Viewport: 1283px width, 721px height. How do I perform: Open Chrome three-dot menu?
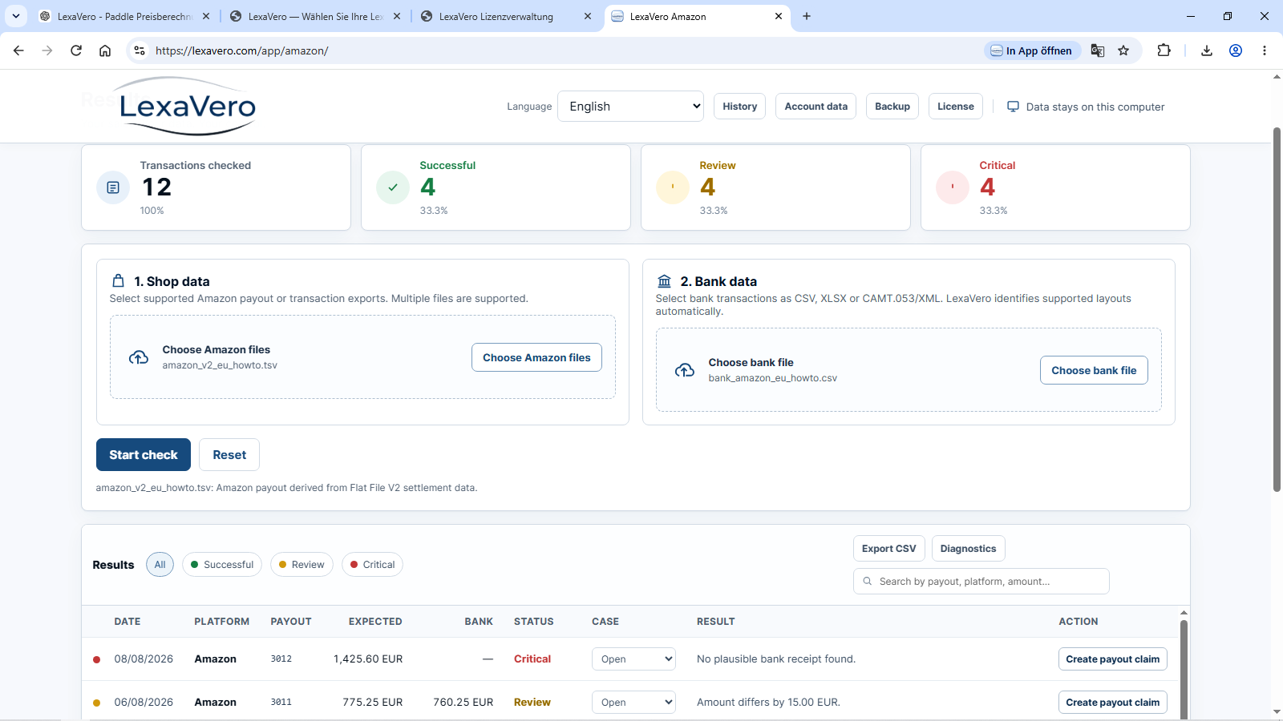(1265, 50)
